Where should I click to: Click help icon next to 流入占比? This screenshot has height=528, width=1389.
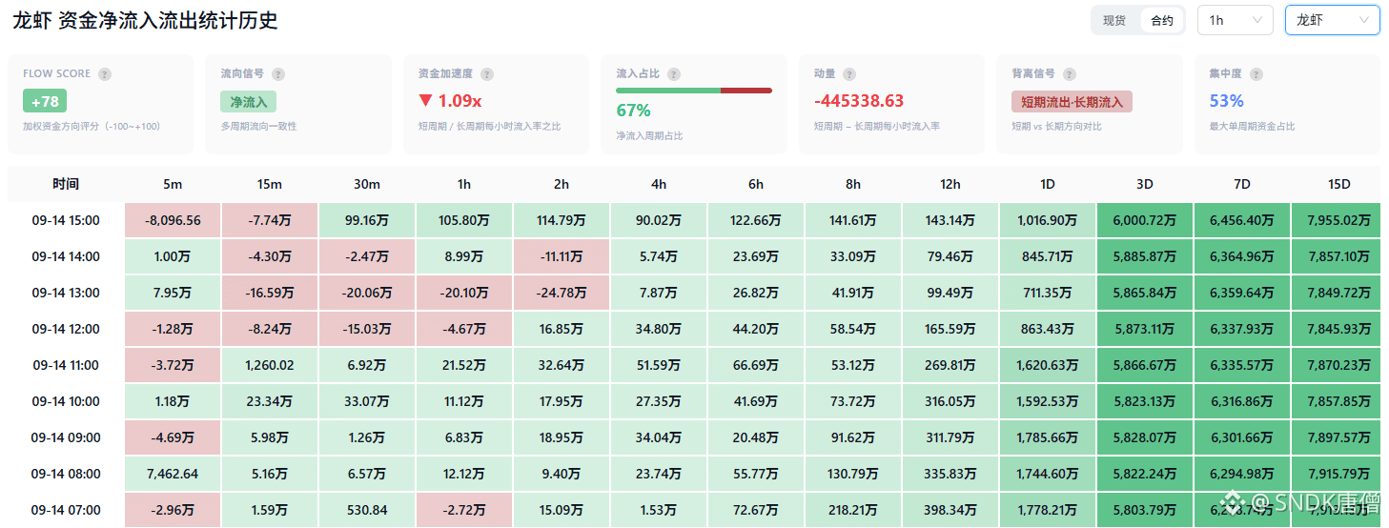674,74
